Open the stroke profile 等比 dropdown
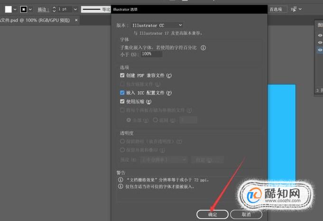Viewport: 323px width, 221px height. point(96,10)
